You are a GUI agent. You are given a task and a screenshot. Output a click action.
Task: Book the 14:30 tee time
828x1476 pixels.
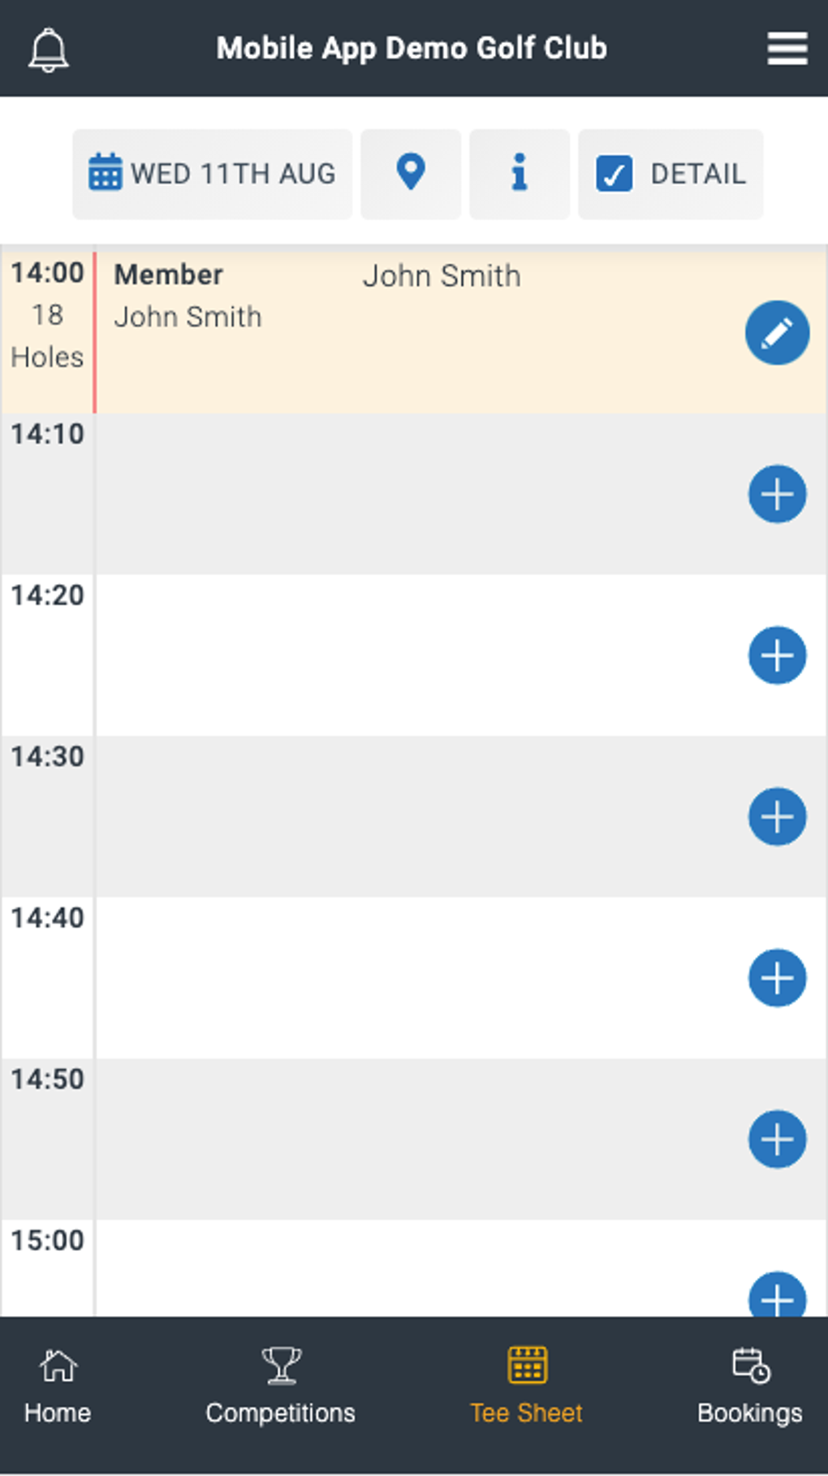coord(777,816)
